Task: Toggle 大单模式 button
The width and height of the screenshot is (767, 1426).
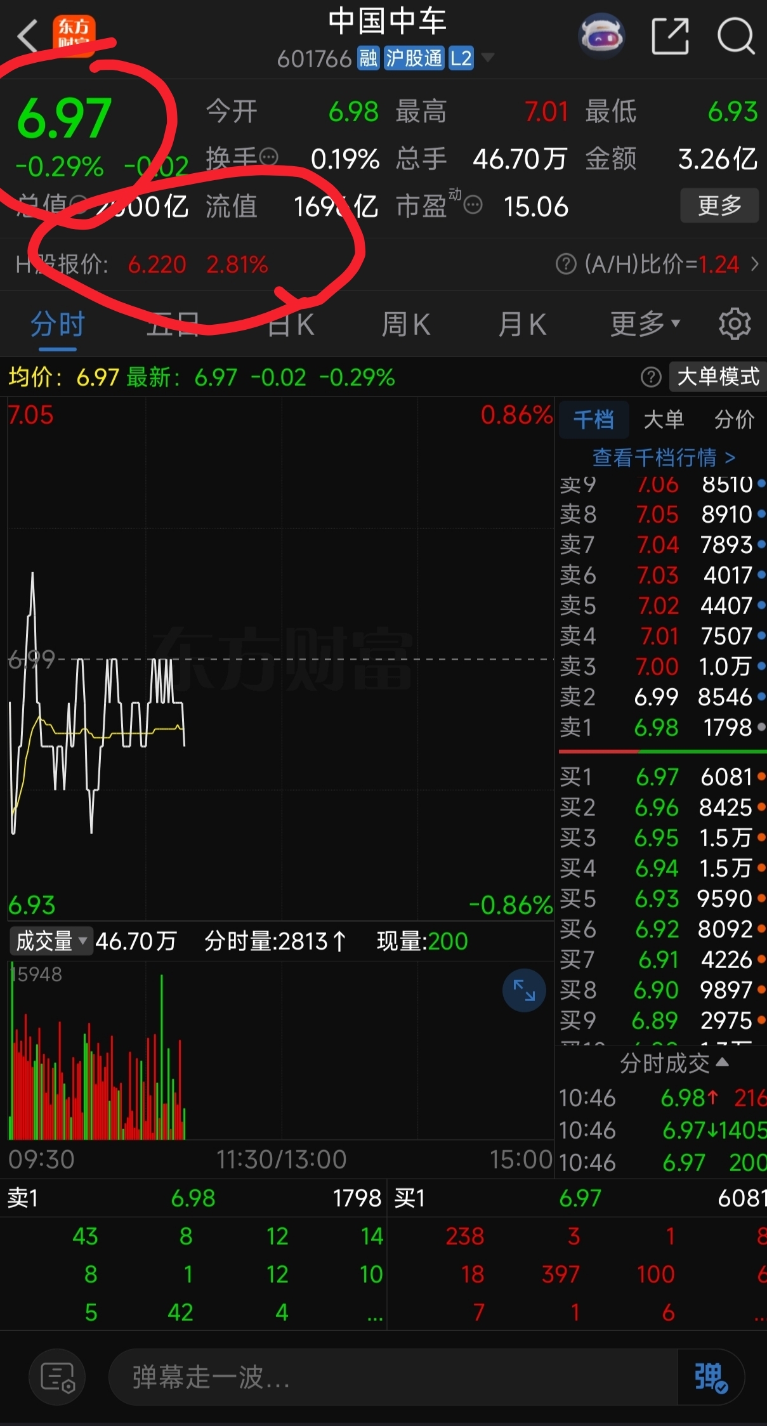Action: pyautogui.click(x=718, y=377)
